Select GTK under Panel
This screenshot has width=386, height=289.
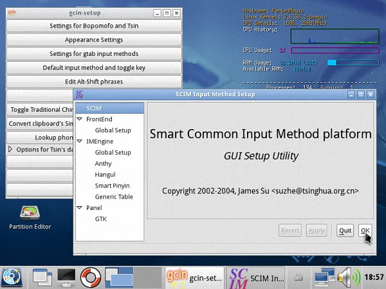pos(101,219)
